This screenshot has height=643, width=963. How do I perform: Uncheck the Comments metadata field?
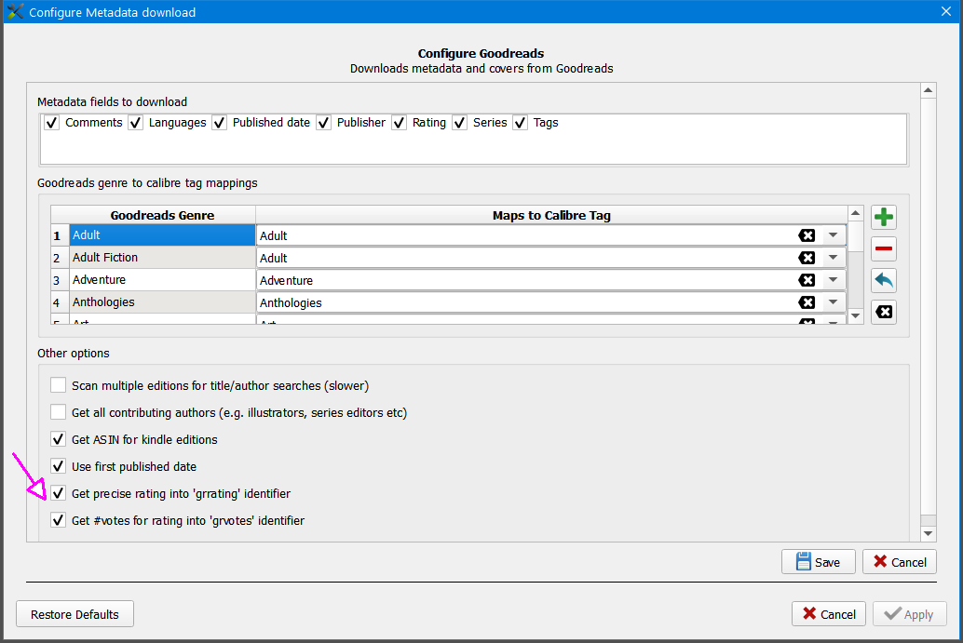pyautogui.click(x=51, y=123)
